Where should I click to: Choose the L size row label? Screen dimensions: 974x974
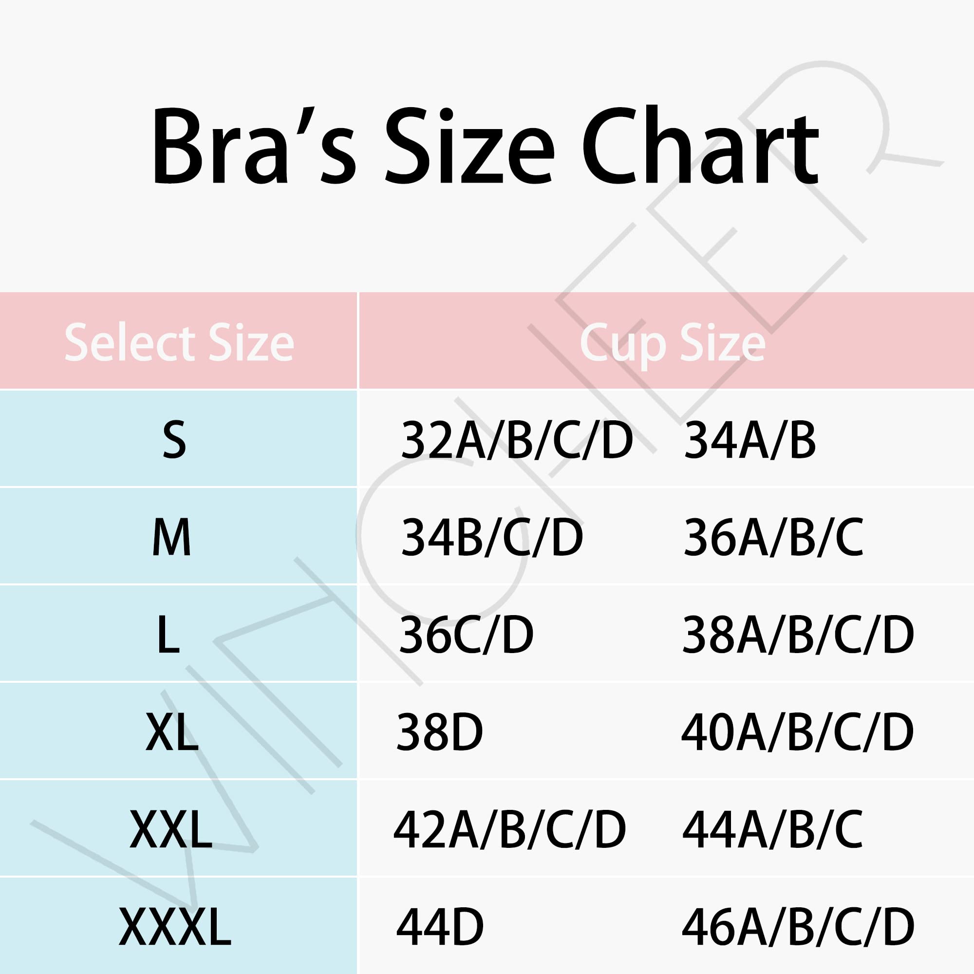(x=169, y=635)
